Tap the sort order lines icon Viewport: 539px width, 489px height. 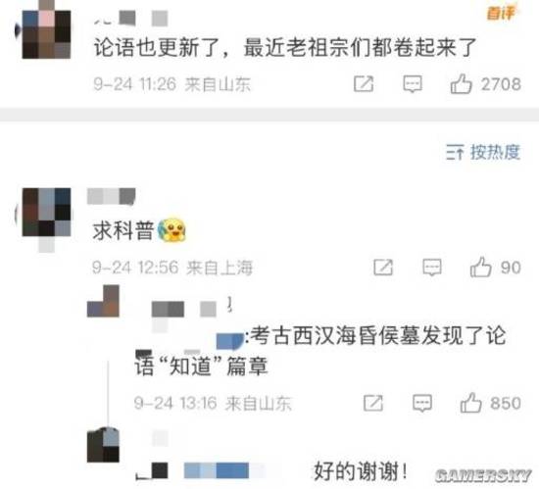pos(455,152)
